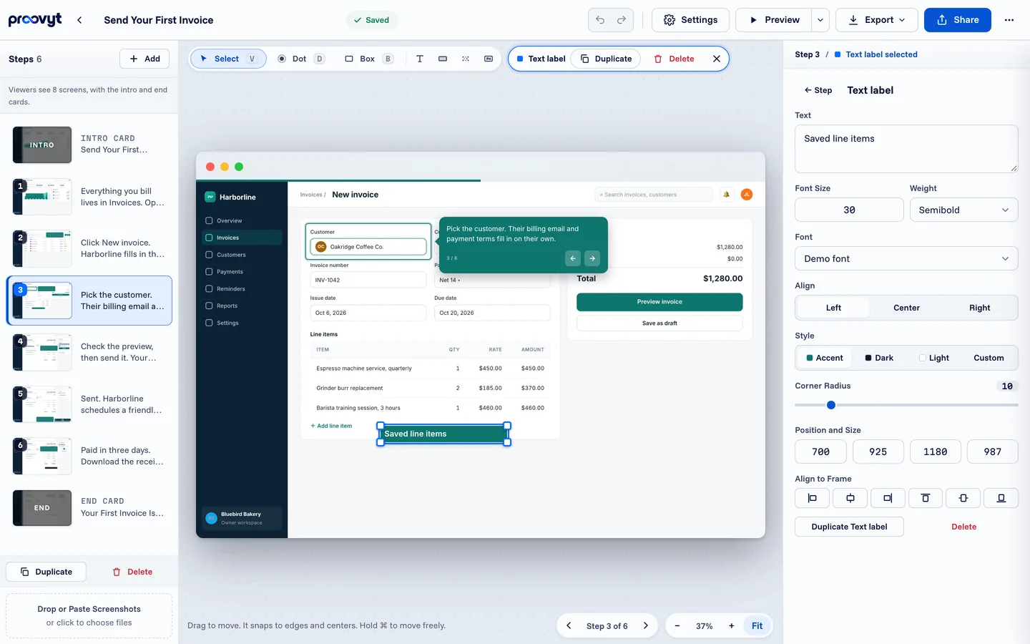Image resolution: width=1030 pixels, height=644 pixels.
Task: Open the more options ellipsis menu
Action: [x=1009, y=20]
